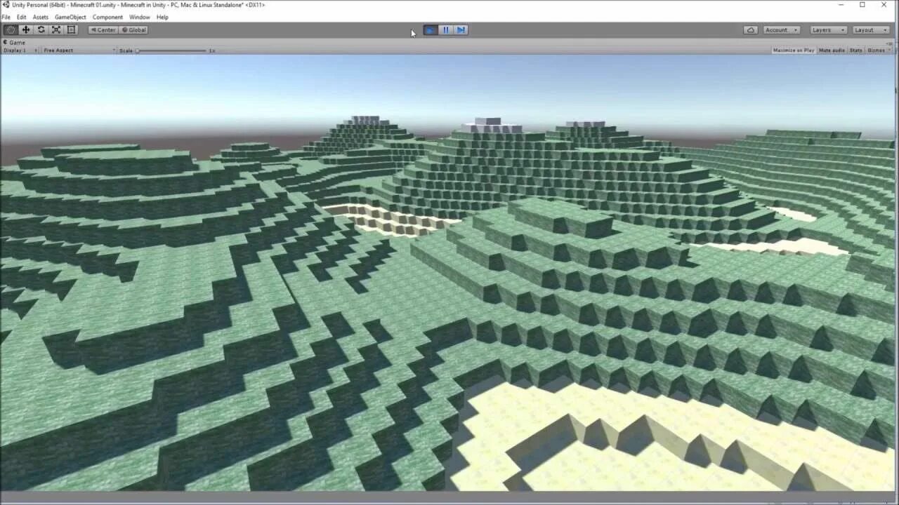Select the Game view tab

[x=14, y=42]
